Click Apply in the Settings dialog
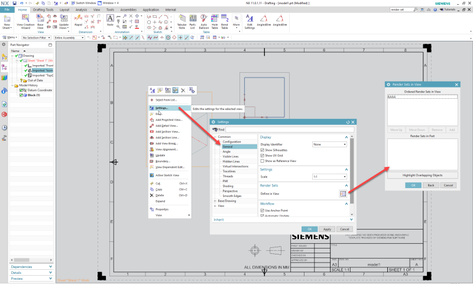 [327, 229]
